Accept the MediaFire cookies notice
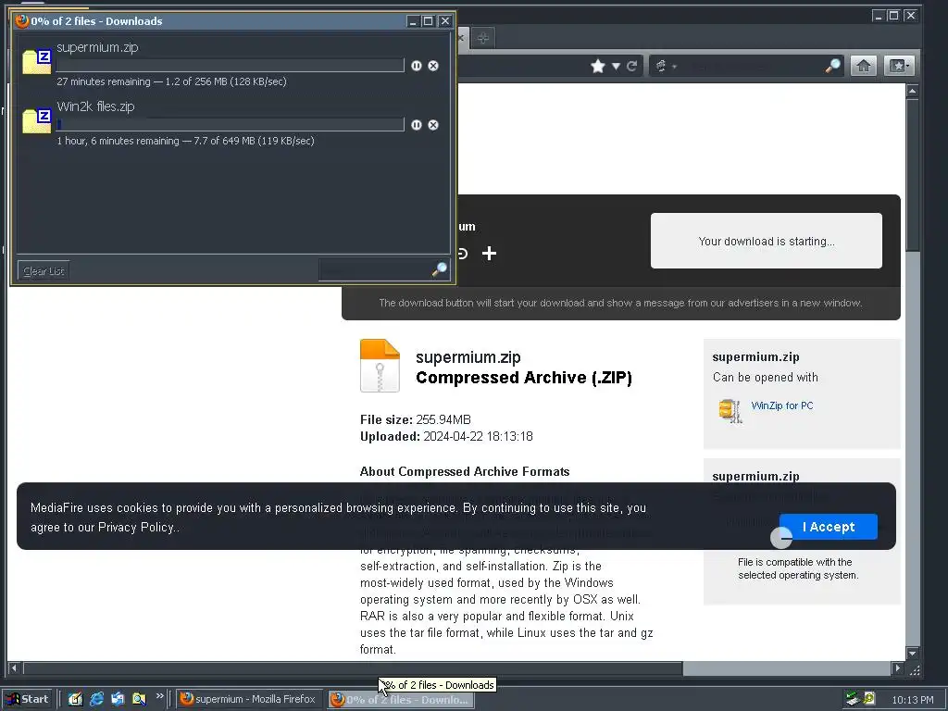948x711 pixels. [x=829, y=527]
